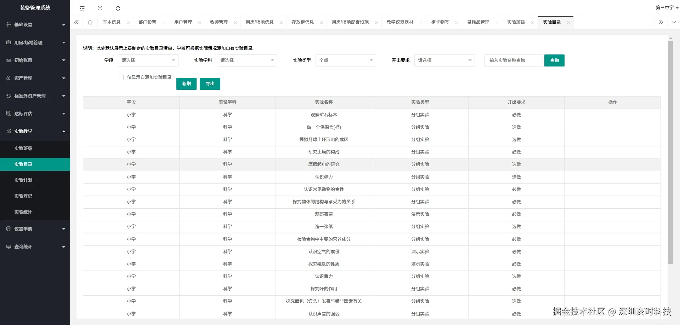This screenshot has height=325, width=680.
Task: Click the vertical scrollbar thumb
Action: pyautogui.click(x=670, y=152)
